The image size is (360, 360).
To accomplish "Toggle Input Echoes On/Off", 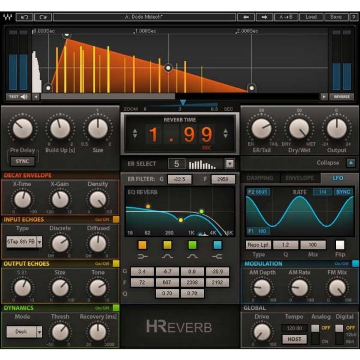I will pos(116,220).
